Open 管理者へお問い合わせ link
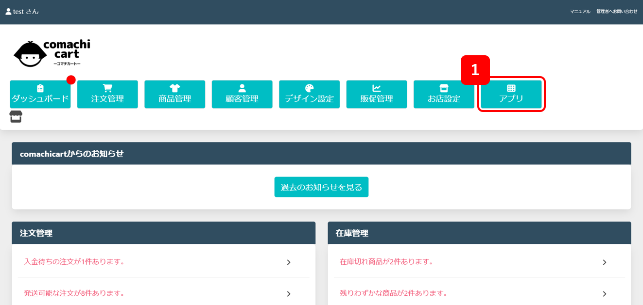The width and height of the screenshot is (643, 305). pyautogui.click(x=617, y=12)
